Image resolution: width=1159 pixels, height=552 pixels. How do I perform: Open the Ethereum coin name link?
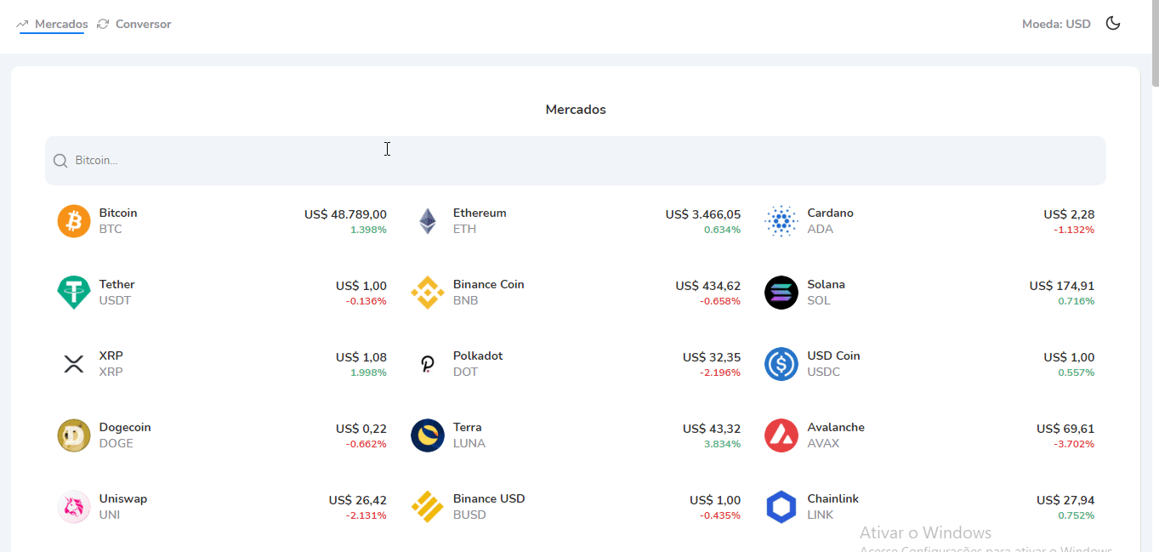pyautogui.click(x=480, y=213)
